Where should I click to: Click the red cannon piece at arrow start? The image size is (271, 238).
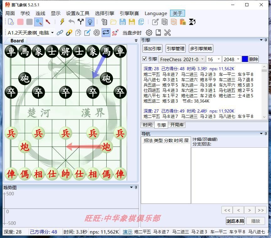[106, 146]
